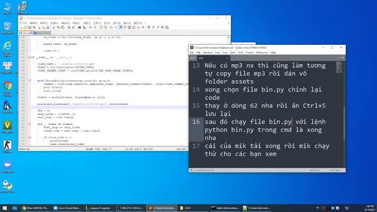377x212 pixels.
Task: Click the Sublime Text minimap preview
Action: coord(339,68)
